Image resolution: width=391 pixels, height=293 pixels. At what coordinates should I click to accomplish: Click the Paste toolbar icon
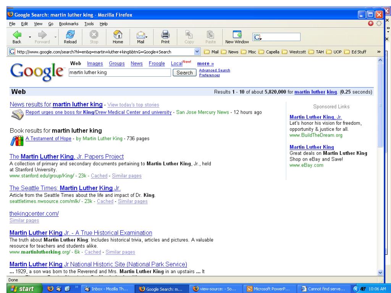pos(210,35)
